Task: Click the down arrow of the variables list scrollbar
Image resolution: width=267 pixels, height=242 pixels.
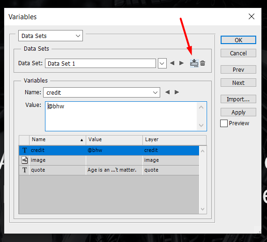Action: [203, 209]
